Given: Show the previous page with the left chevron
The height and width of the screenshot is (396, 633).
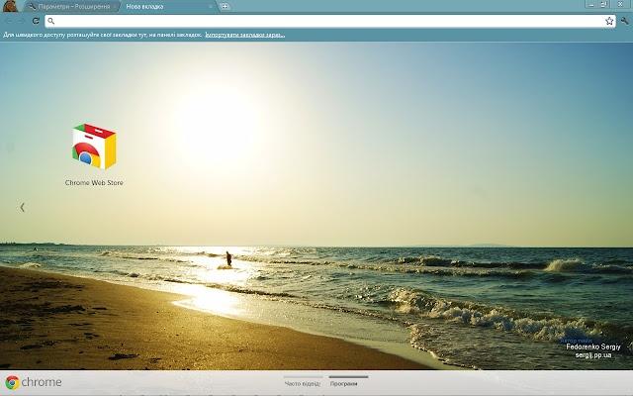Looking at the screenshot, I should (22, 207).
